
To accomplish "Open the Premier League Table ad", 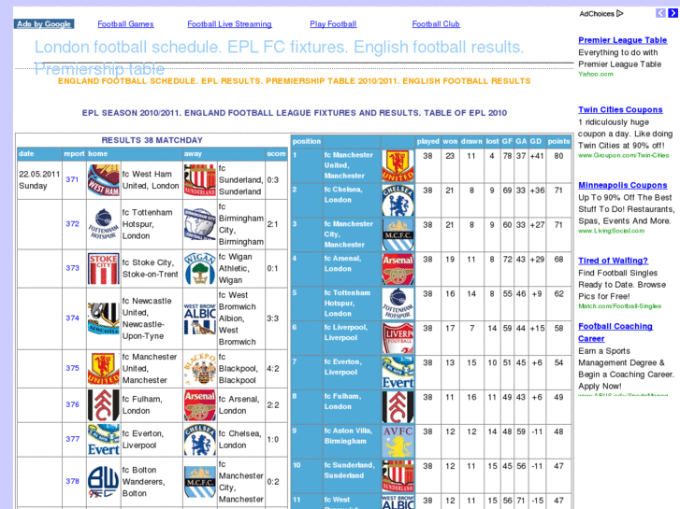I will pyautogui.click(x=622, y=40).
